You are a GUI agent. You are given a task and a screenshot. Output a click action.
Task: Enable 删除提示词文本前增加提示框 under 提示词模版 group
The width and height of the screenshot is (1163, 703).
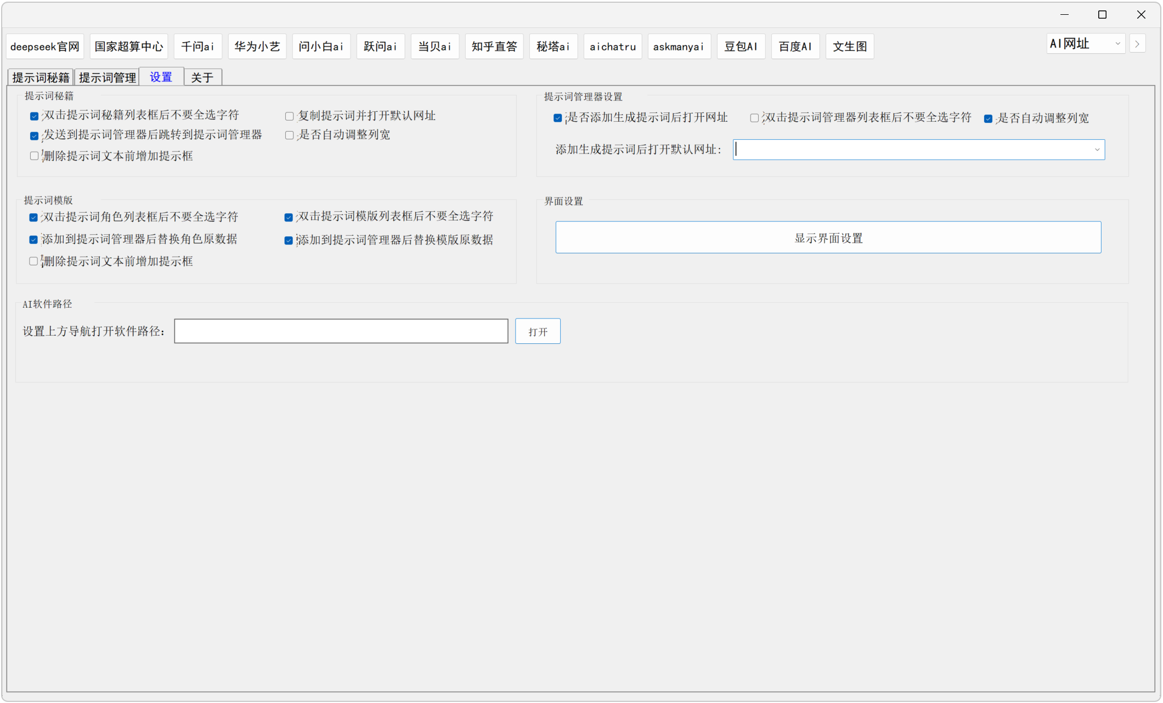coord(33,262)
